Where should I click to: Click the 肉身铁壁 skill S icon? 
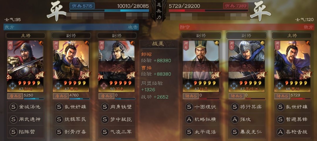pos(105,107)
